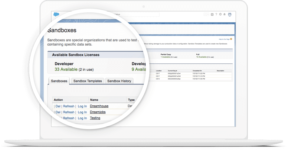Open the Dreamjobs sandbox link
The height and width of the screenshot is (150, 288).
coord(98,112)
